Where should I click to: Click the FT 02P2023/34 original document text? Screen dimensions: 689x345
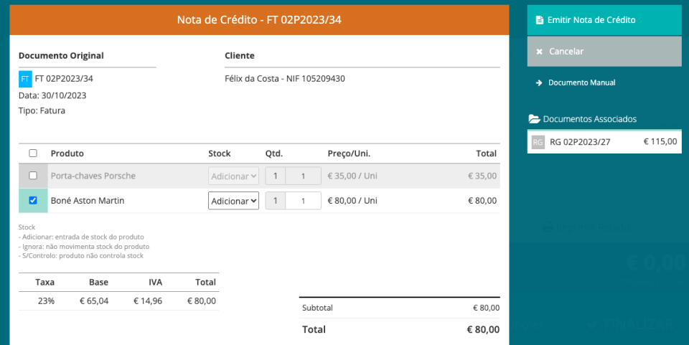pyautogui.click(x=64, y=79)
